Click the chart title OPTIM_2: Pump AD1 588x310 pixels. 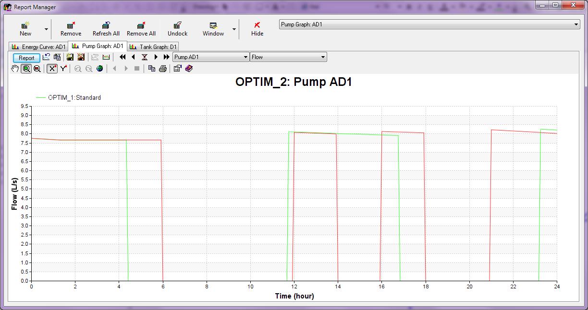click(x=294, y=82)
